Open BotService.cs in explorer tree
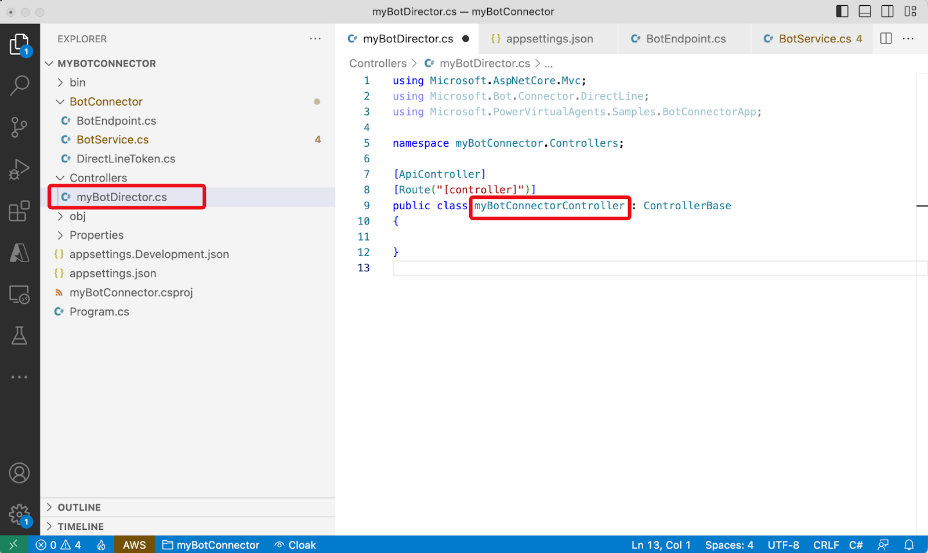 pyautogui.click(x=188, y=140)
